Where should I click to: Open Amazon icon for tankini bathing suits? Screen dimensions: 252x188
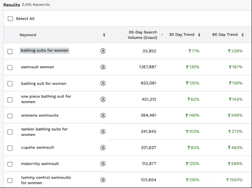103,132
